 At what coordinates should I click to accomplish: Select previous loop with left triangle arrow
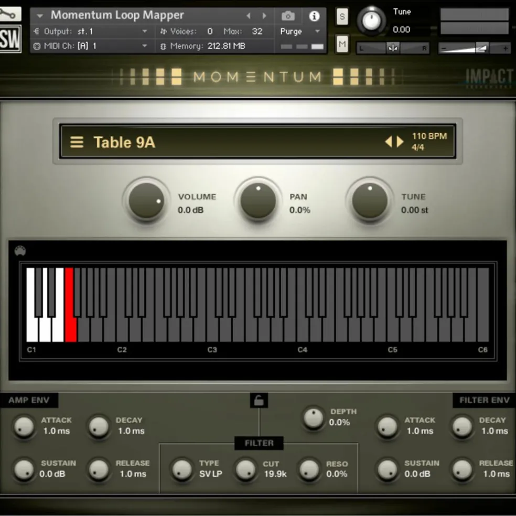point(389,142)
